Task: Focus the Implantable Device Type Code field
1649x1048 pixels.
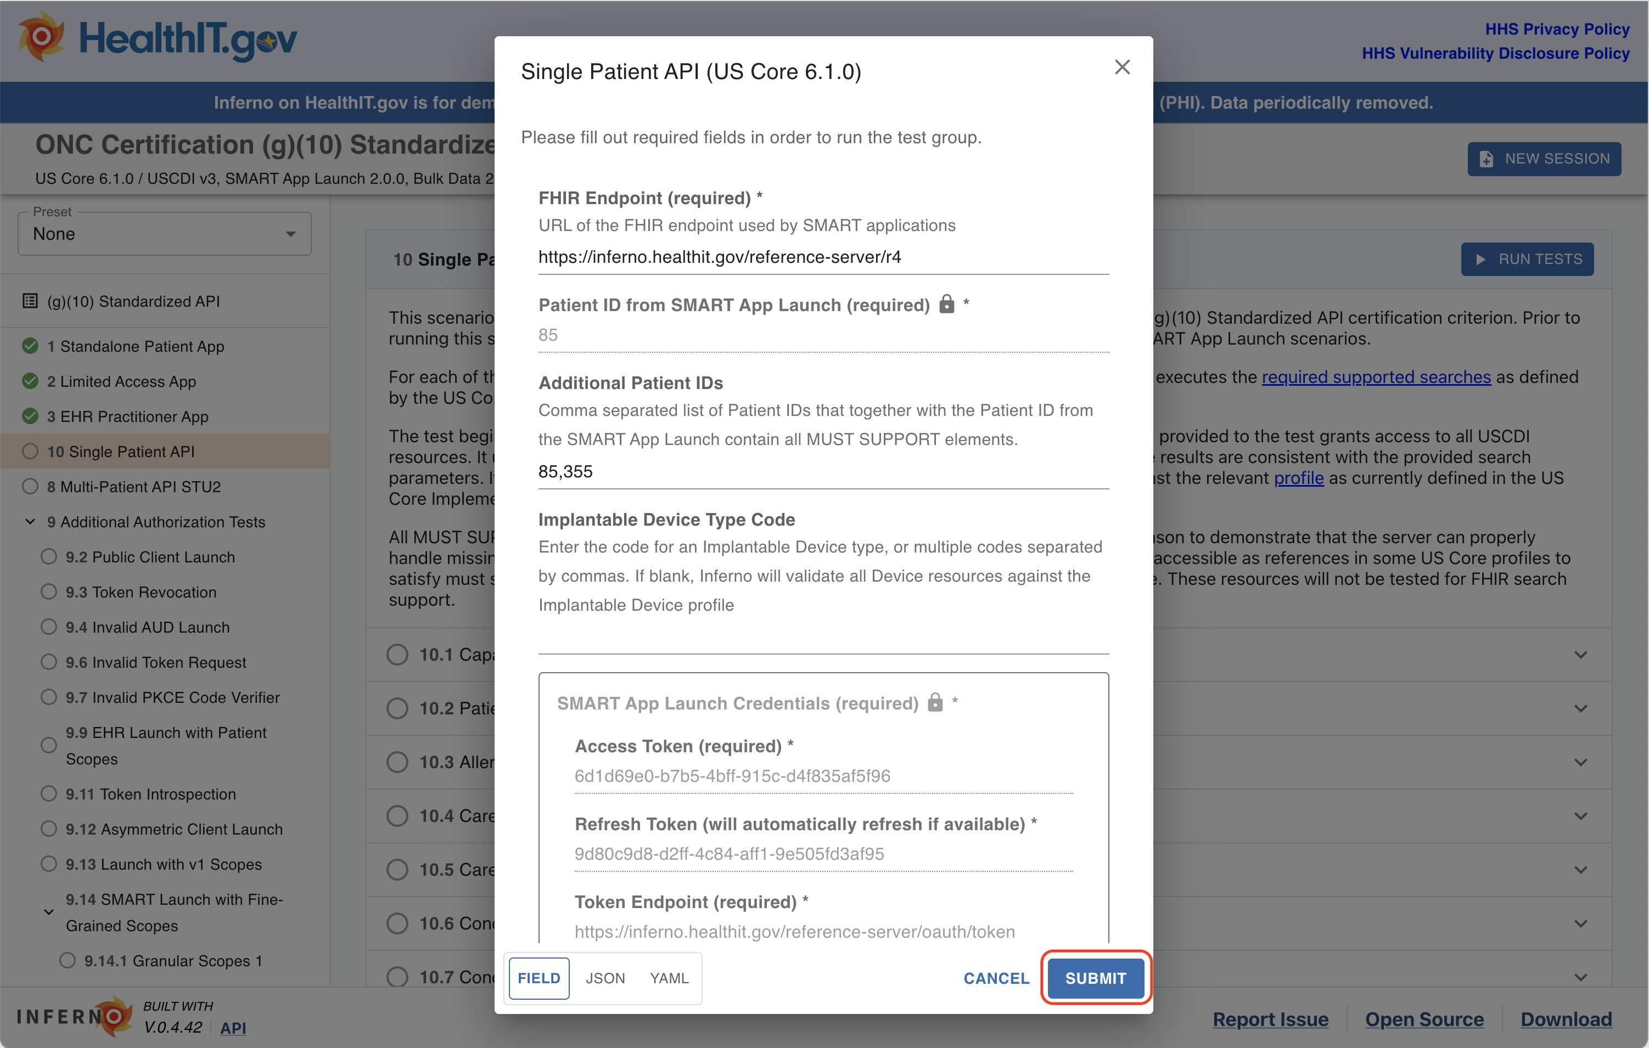Action: coord(823,638)
